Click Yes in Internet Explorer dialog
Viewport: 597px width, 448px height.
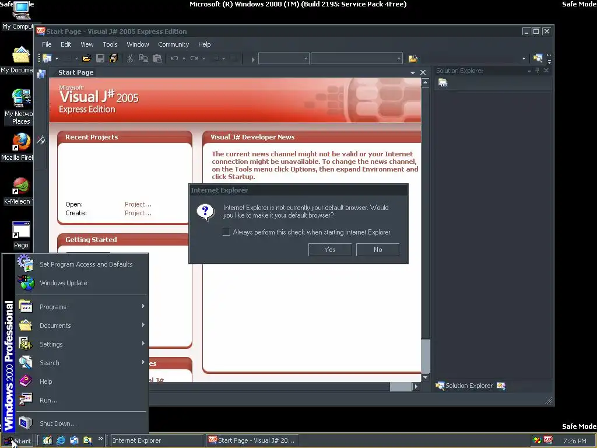(330, 250)
